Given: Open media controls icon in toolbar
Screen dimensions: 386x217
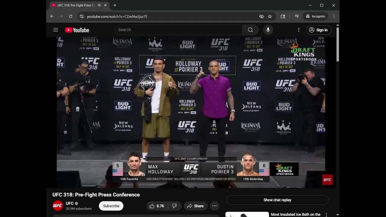Looking at the screenshot, I should (x=297, y=16).
